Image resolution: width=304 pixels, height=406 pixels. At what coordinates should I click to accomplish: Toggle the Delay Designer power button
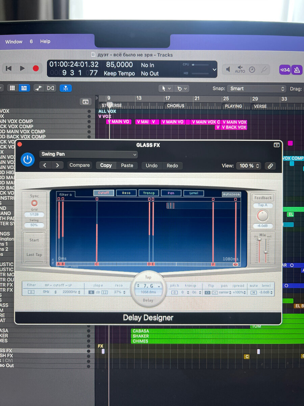coord(28,160)
